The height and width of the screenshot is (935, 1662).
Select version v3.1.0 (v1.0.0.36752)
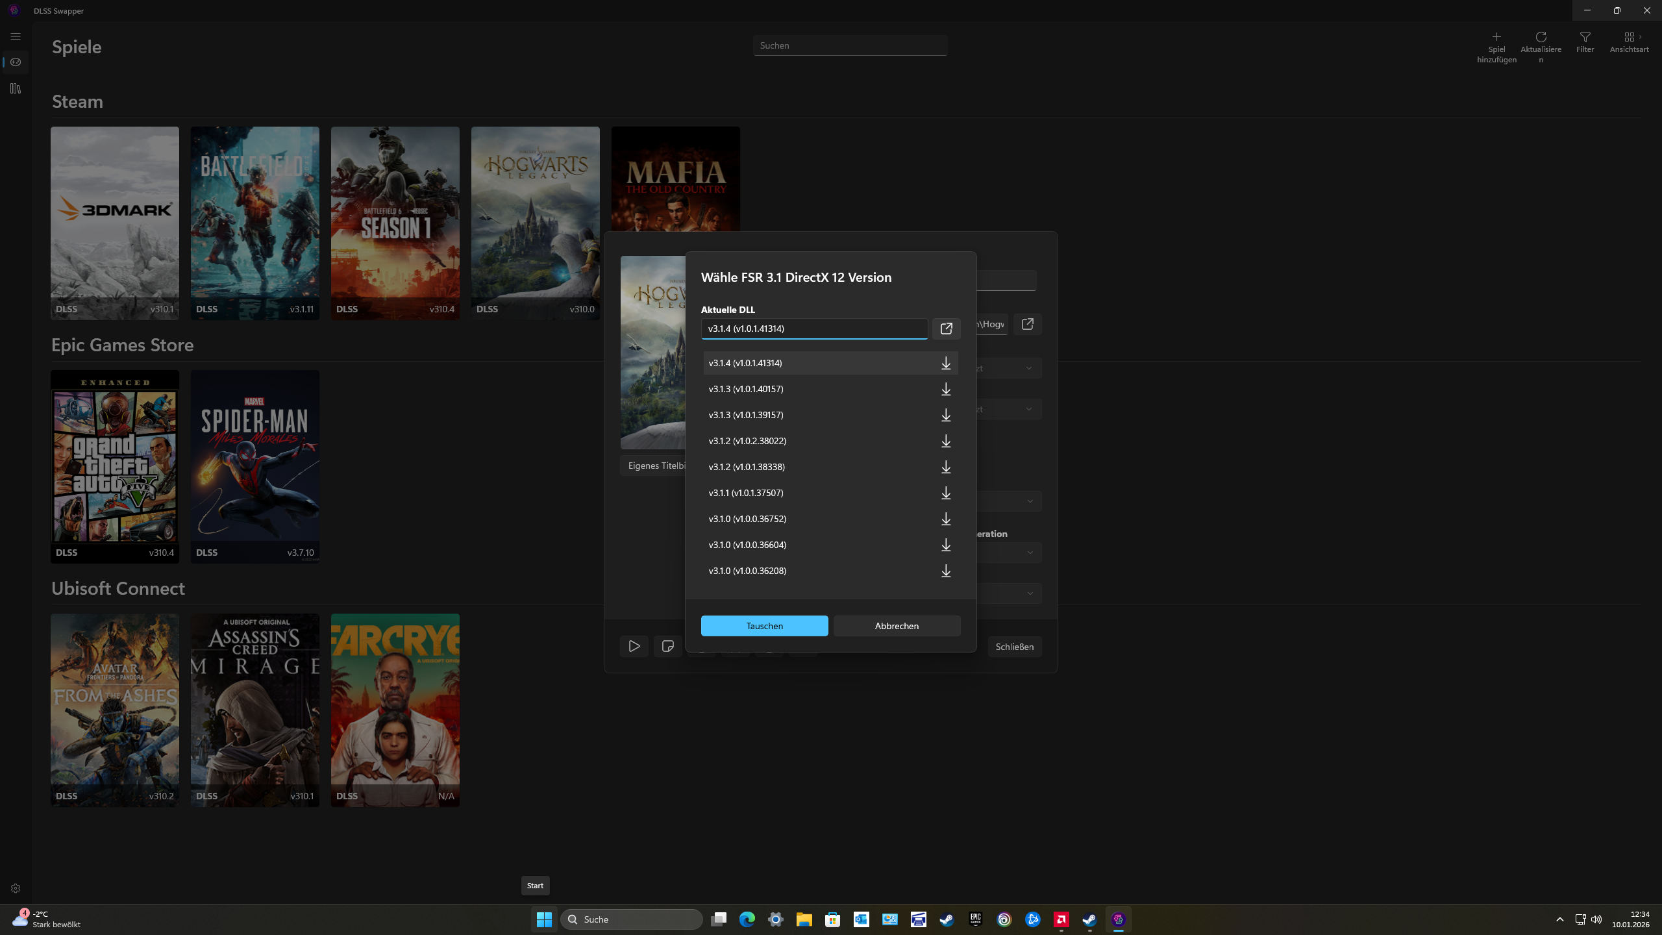pyautogui.click(x=747, y=519)
